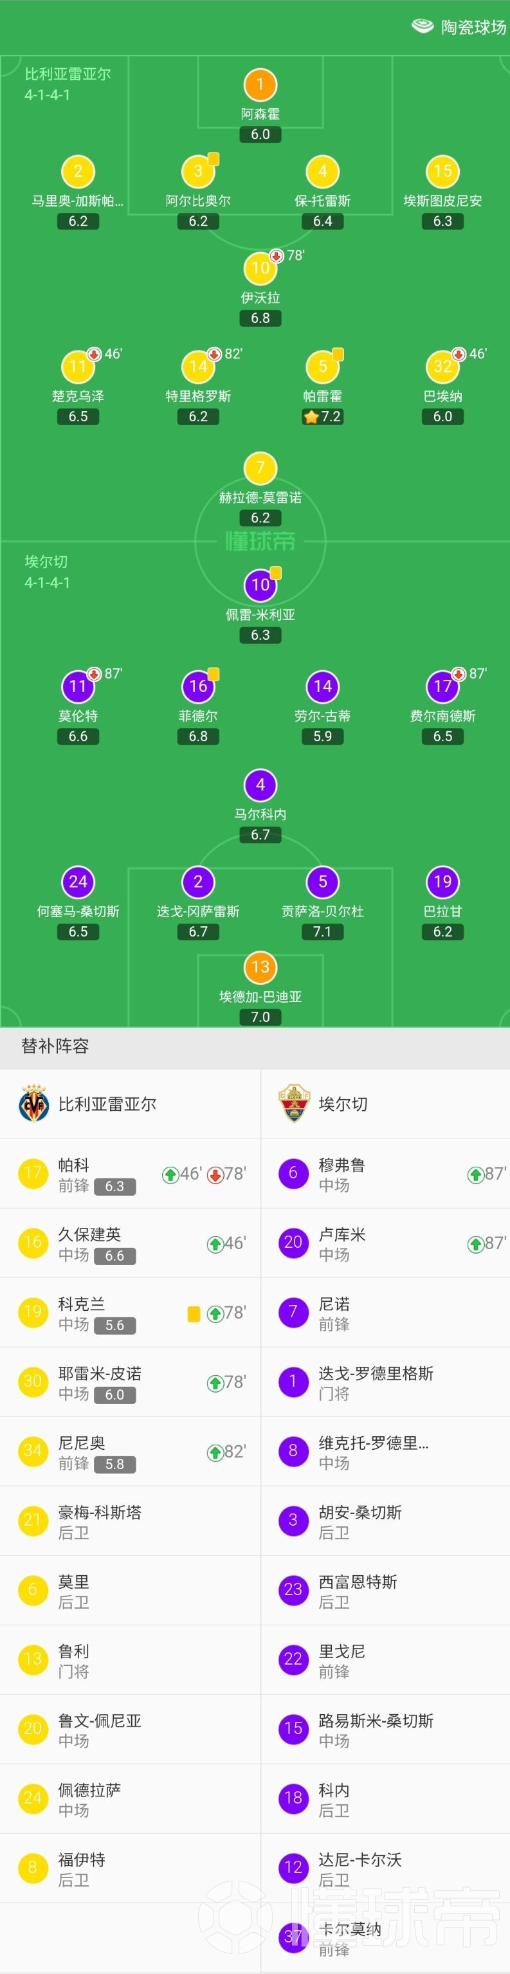Select 贡萨洛-贝尔杜 number 5 purple badge
Image resolution: width=510 pixels, height=1974 pixels.
(x=322, y=882)
